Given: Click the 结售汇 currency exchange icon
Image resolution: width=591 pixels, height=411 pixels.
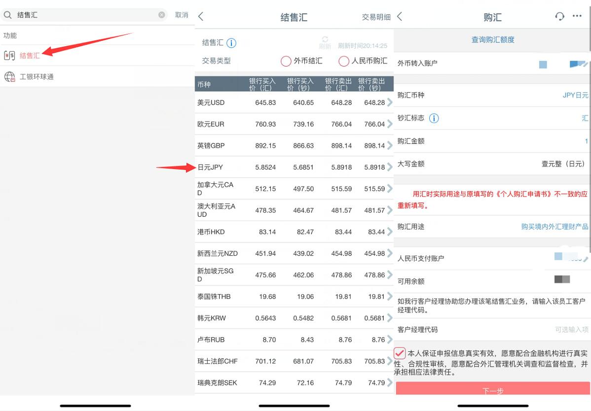Looking at the screenshot, I should coord(9,56).
